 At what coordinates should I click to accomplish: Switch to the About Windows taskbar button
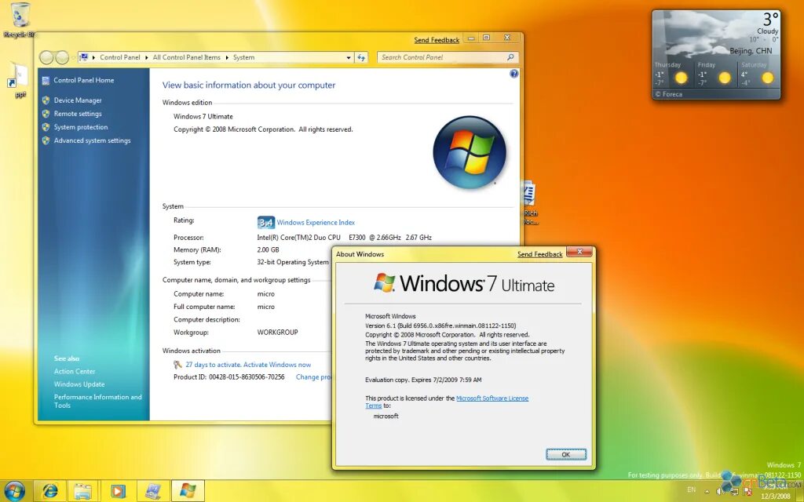(x=187, y=491)
